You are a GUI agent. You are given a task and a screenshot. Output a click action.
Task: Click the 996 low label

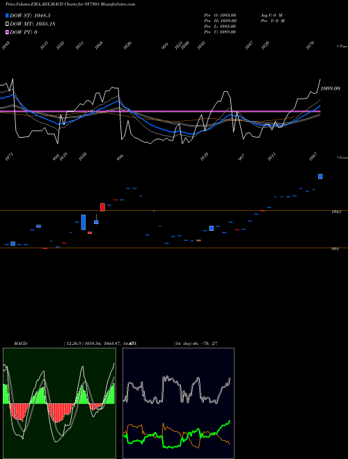point(120,157)
